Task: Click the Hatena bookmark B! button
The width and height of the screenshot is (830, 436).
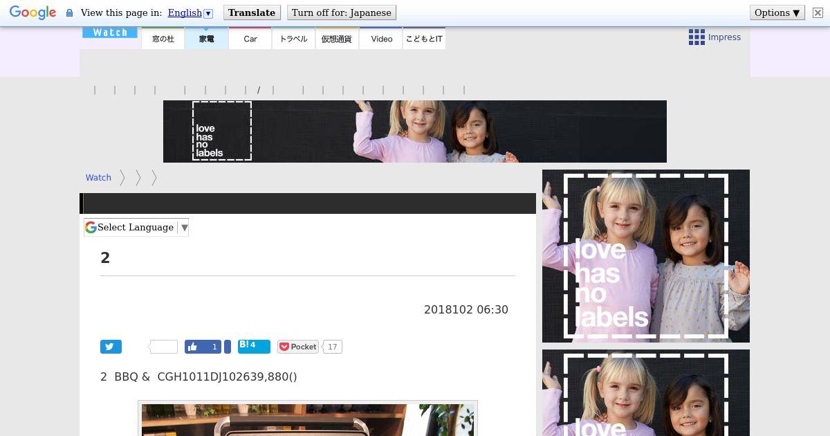Action: coord(254,346)
